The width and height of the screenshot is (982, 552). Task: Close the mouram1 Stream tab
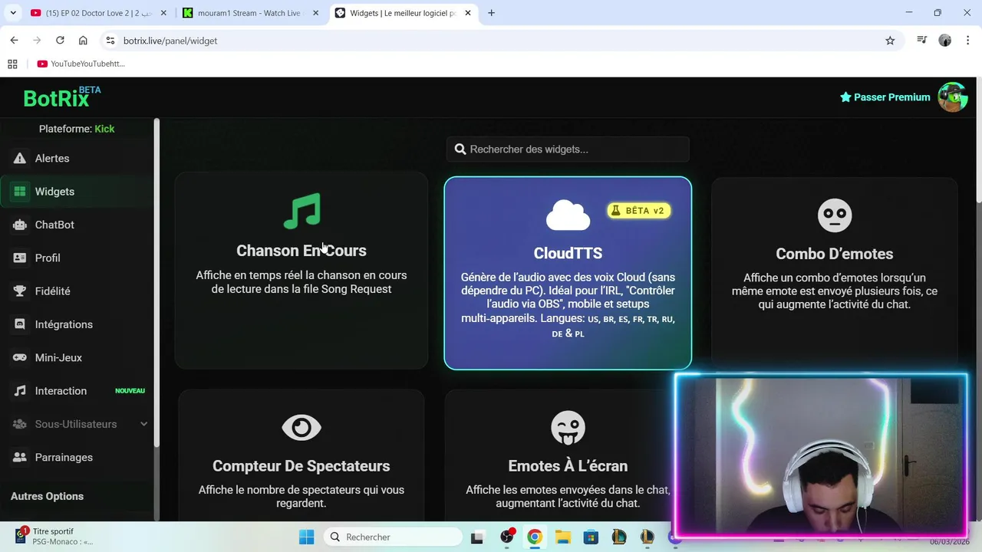[x=315, y=13]
